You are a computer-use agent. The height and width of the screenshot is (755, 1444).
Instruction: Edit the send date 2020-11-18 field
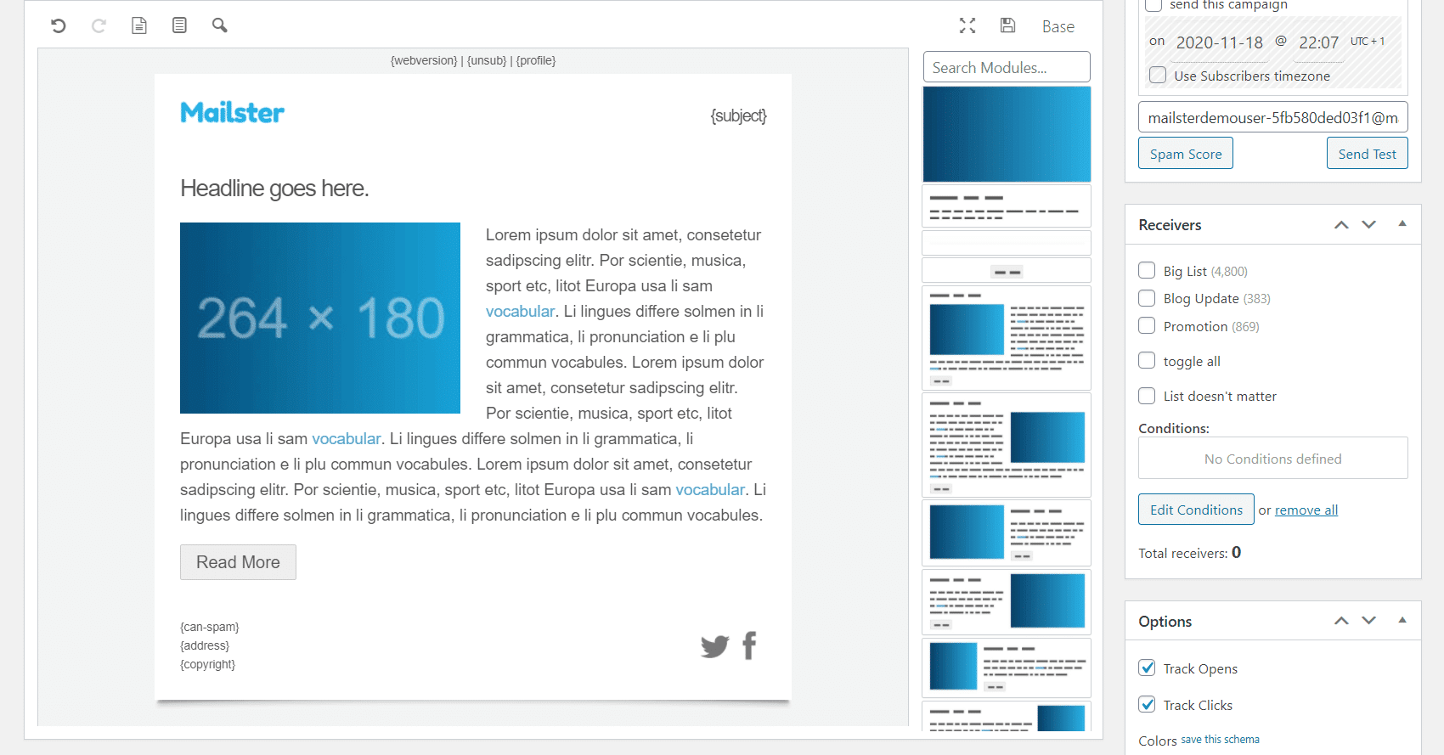pyautogui.click(x=1219, y=42)
